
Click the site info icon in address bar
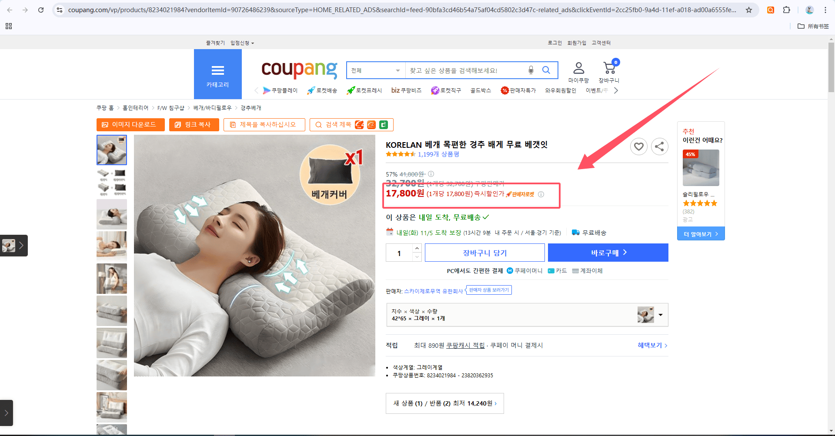[x=60, y=10]
